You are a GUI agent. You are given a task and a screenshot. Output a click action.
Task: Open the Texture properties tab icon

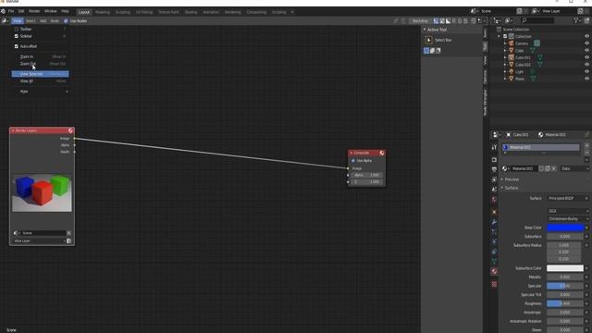pos(494,284)
